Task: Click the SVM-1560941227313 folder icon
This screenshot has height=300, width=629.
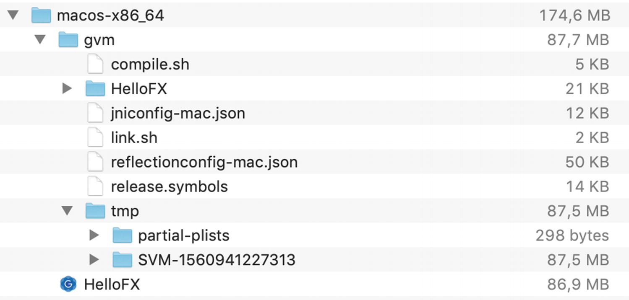Action: [x=123, y=260]
